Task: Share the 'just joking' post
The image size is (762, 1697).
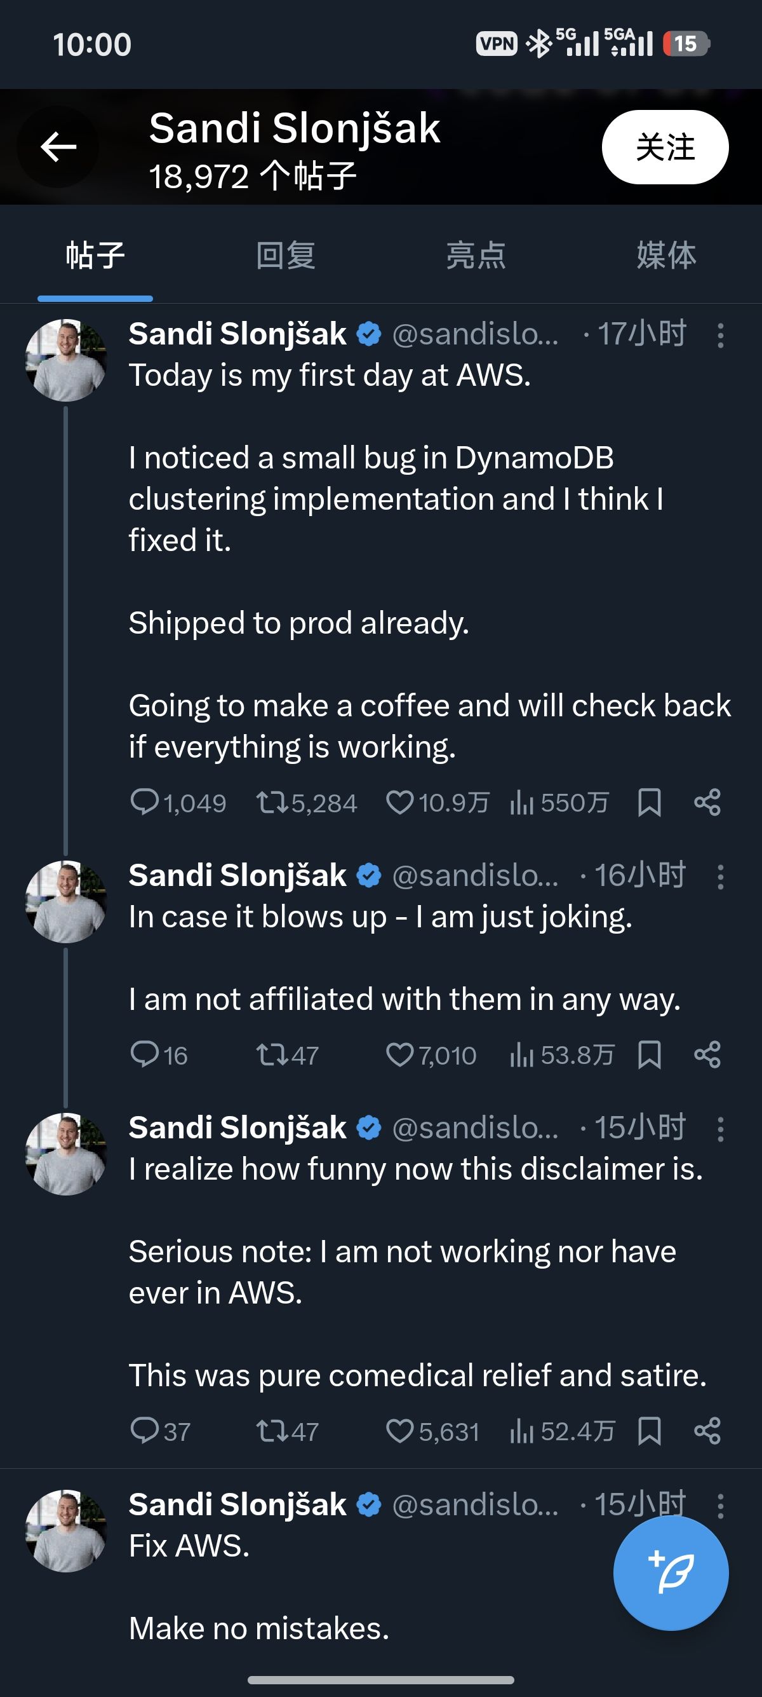Action: point(707,1054)
